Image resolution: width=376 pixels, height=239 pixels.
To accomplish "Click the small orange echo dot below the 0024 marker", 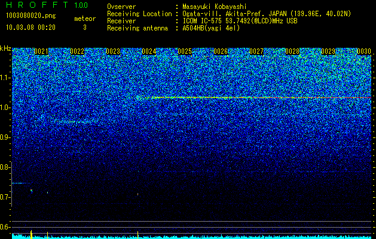I will [x=137, y=194].
